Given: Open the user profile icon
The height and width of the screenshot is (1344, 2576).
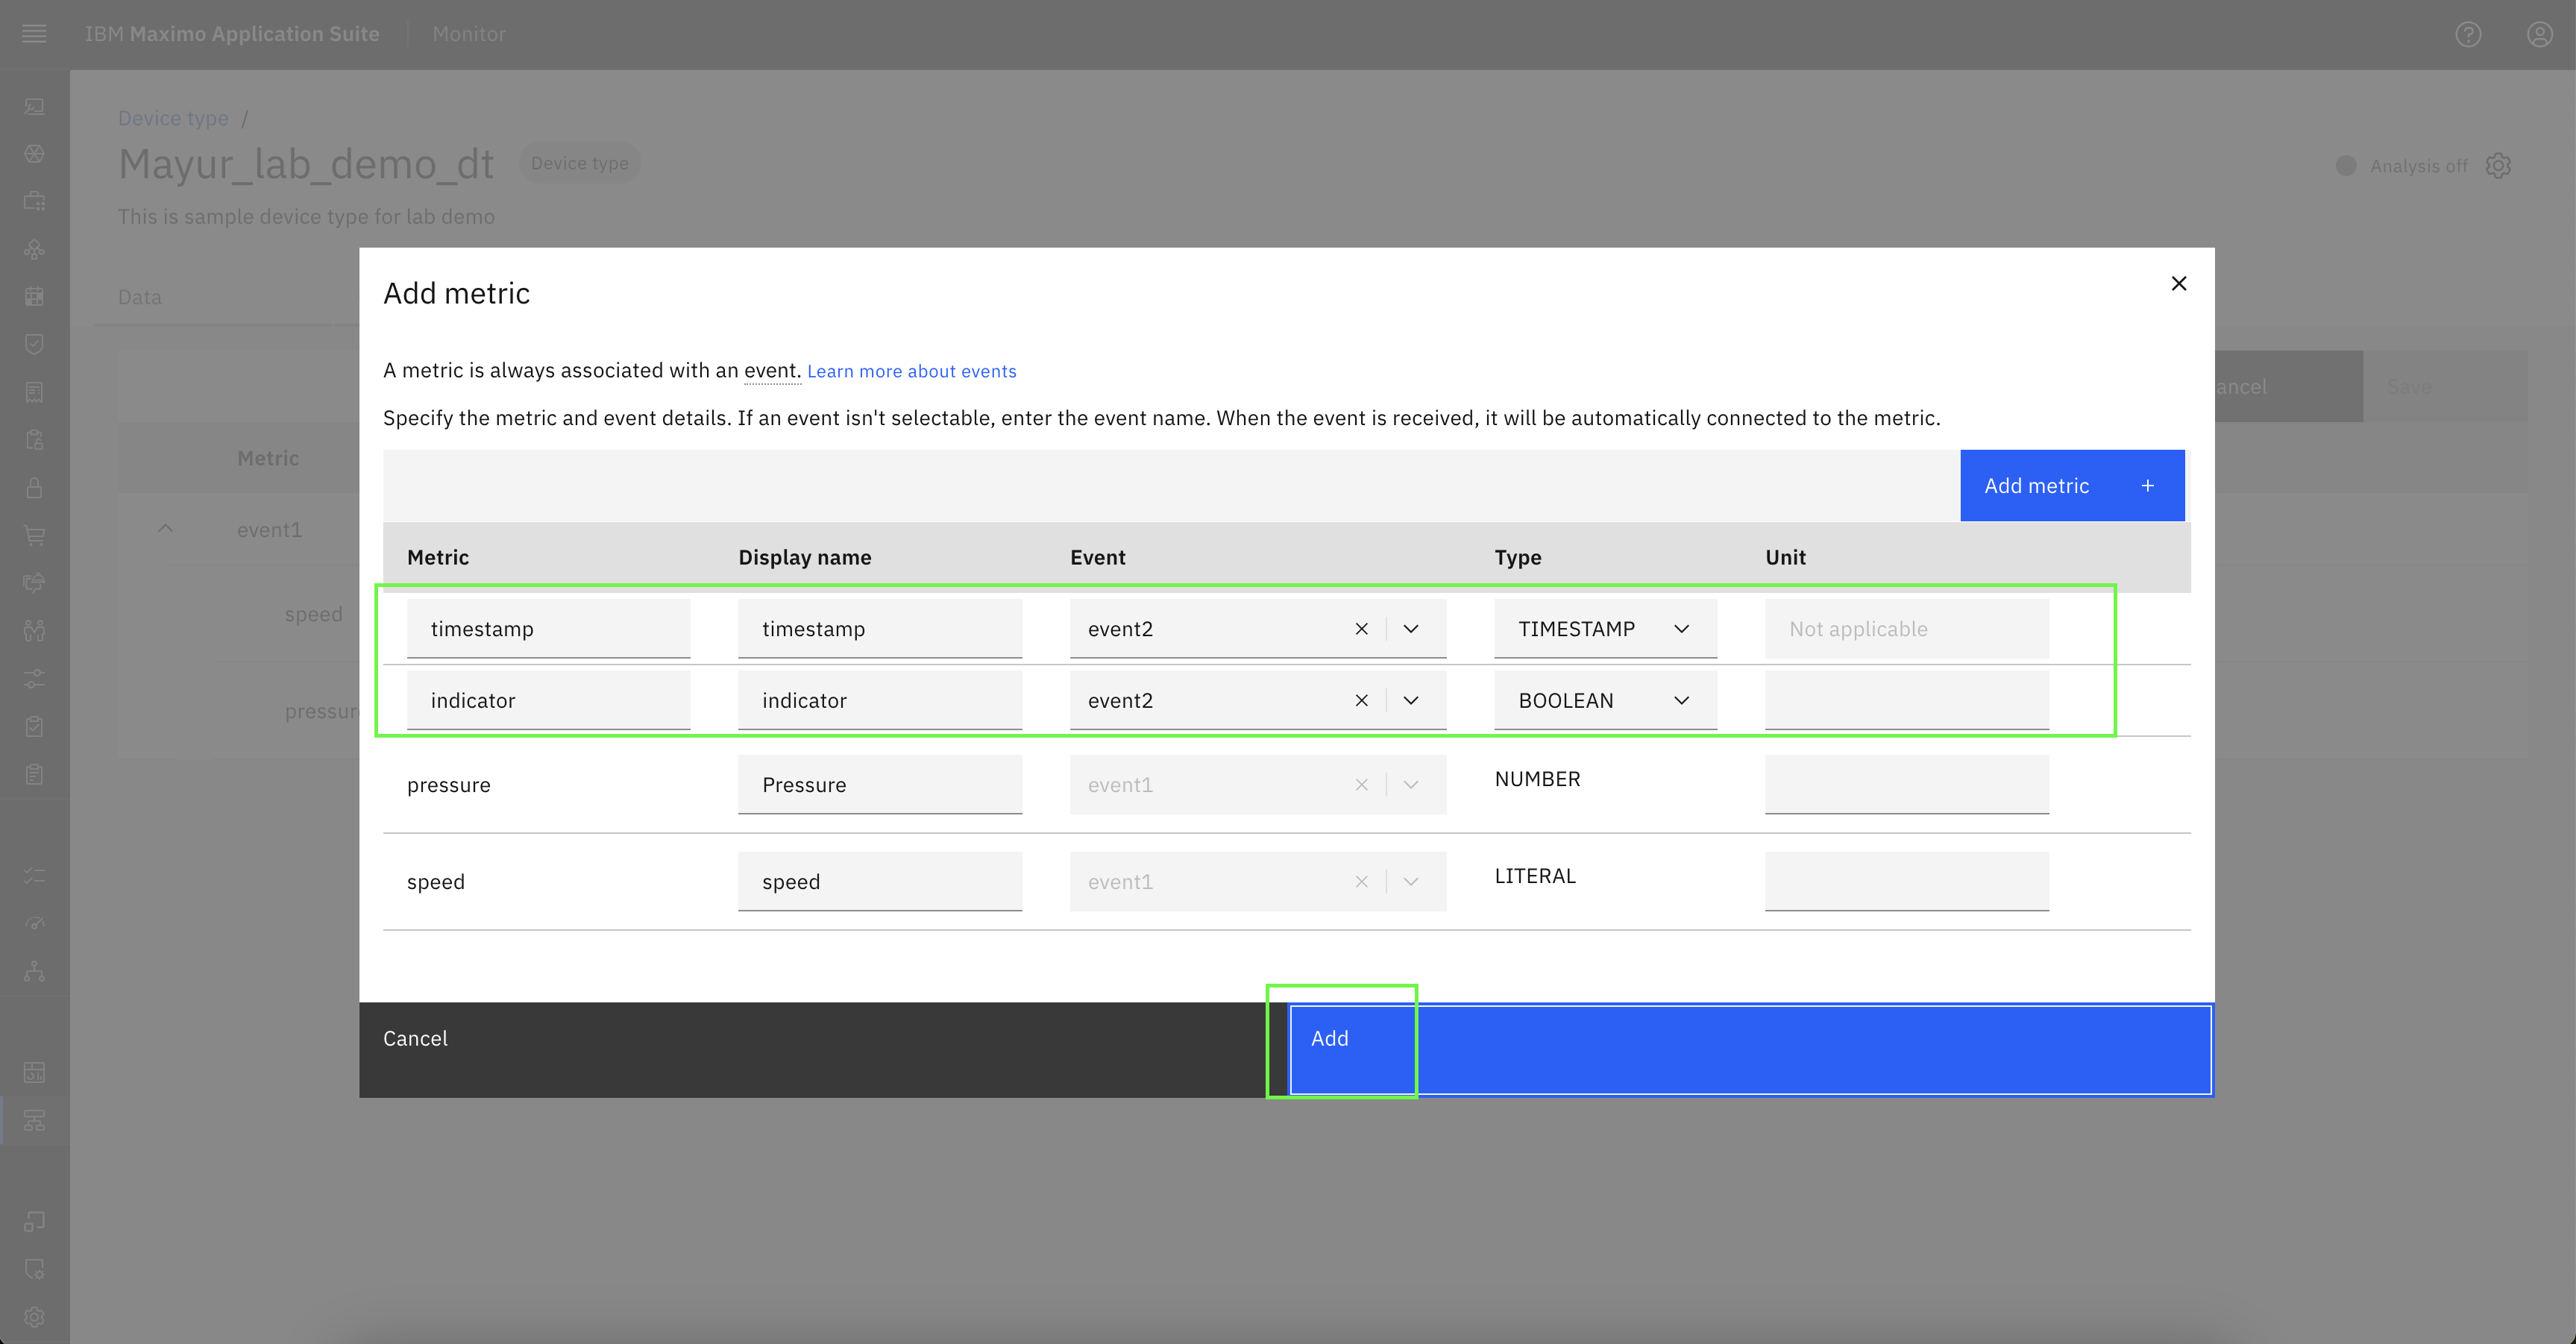Looking at the screenshot, I should point(2540,34).
